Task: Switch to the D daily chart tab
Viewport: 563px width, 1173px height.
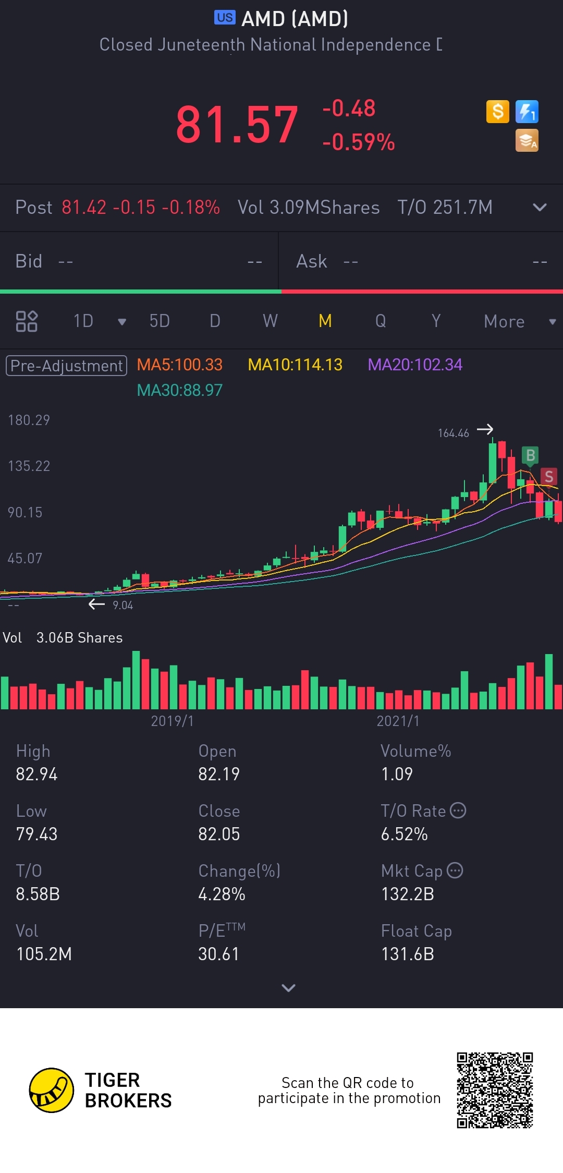Action: pyautogui.click(x=215, y=321)
